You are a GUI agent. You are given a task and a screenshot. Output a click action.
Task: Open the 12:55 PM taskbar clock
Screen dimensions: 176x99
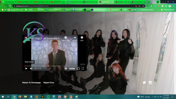pyautogui.click(x=166, y=97)
